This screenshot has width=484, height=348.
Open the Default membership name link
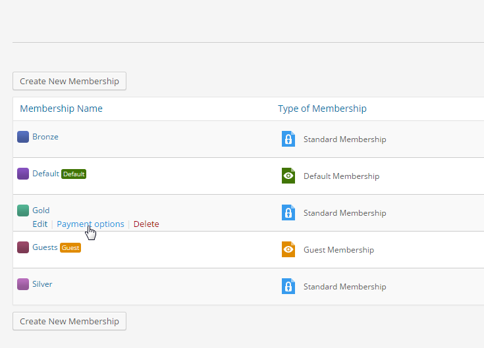pos(45,174)
